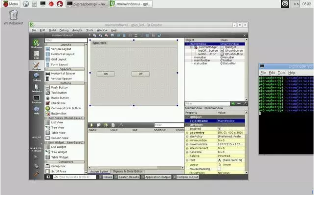Toggle the mouseTracking property checkbox
The image size is (316, 198).
pos(219,169)
